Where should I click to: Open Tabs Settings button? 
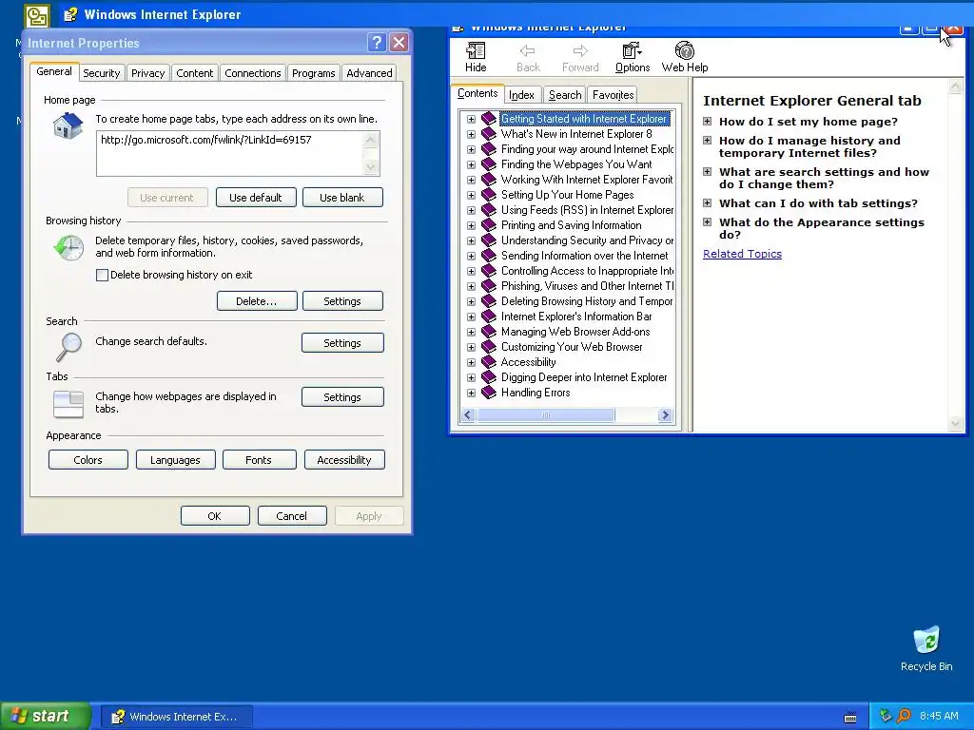[x=342, y=397]
